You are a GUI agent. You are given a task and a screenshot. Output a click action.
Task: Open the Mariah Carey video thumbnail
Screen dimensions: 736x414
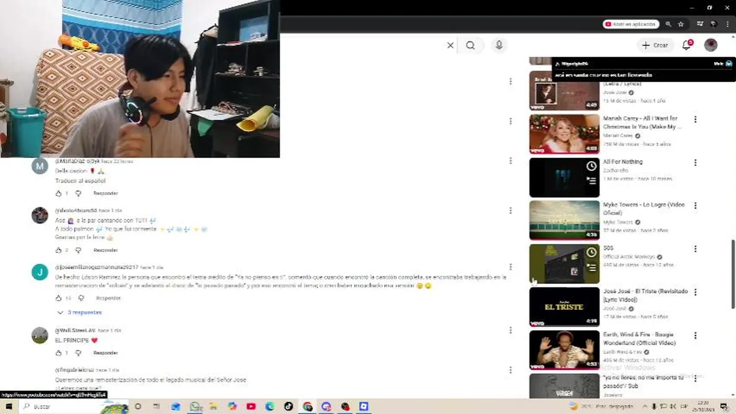pos(564,134)
